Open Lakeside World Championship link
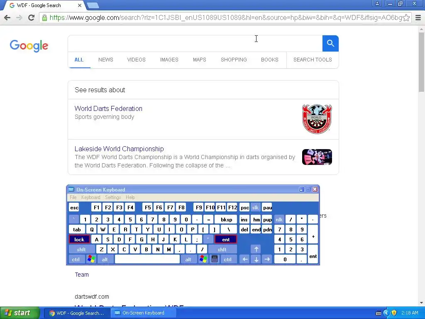The height and width of the screenshot is (319, 425). point(119,149)
